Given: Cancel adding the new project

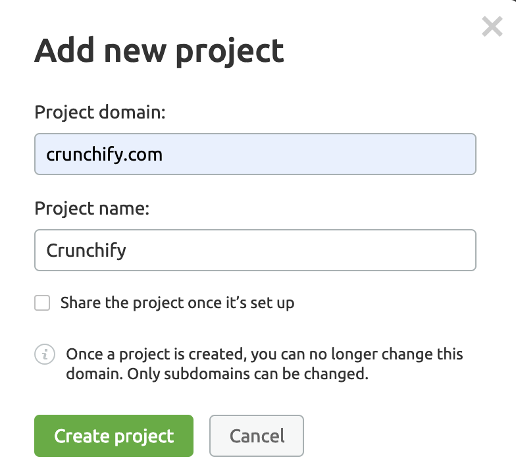Looking at the screenshot, I should [x=257, y=436].
